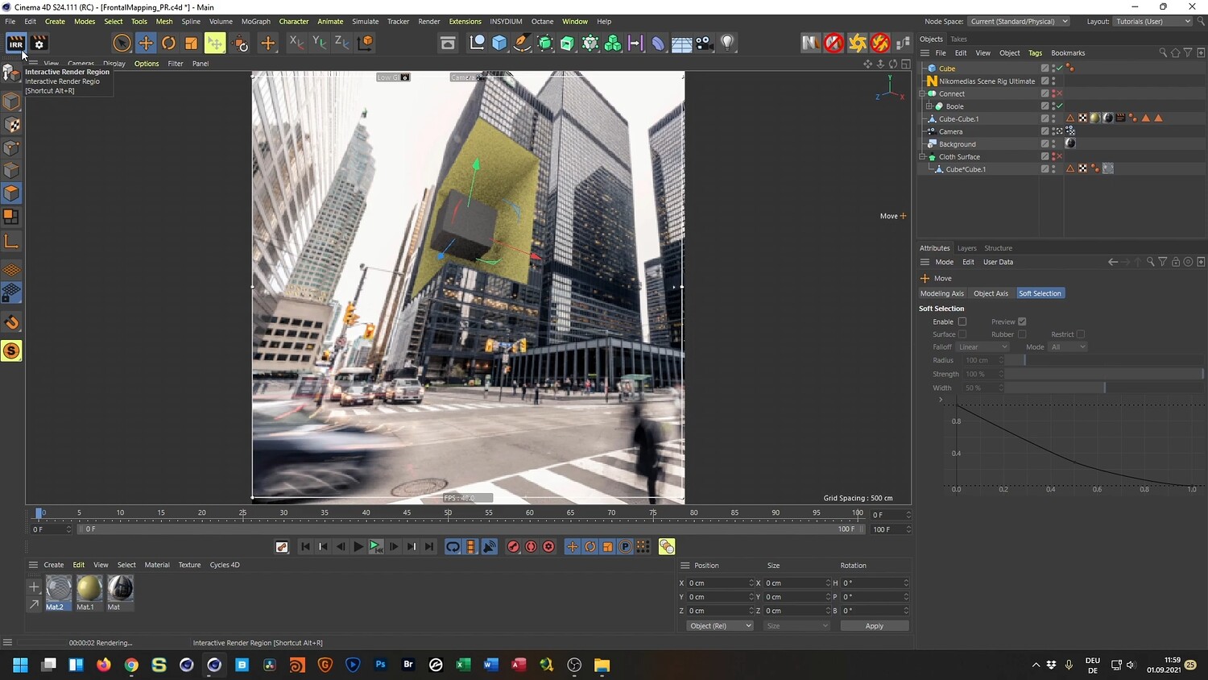Click the Nikomedia N plugin icon

[x=811, y=43]
